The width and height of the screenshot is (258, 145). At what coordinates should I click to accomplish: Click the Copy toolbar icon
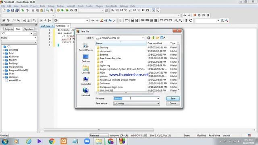coord(37,10)
